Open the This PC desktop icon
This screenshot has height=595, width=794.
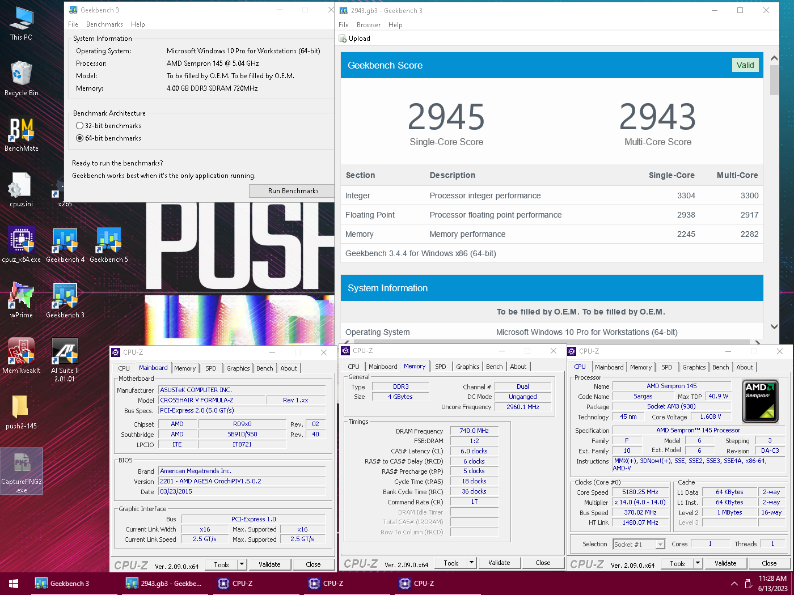point(21,23)
